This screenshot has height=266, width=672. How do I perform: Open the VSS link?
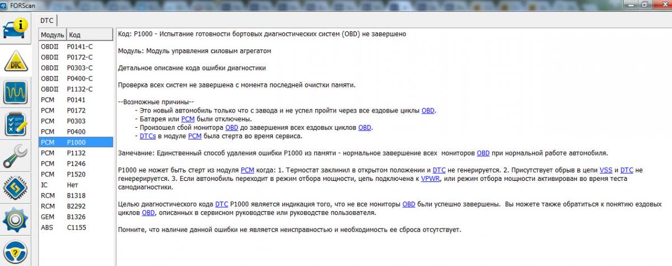coord(606,170)
